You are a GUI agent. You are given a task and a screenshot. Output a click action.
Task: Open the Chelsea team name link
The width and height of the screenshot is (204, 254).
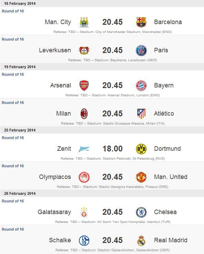165,212
